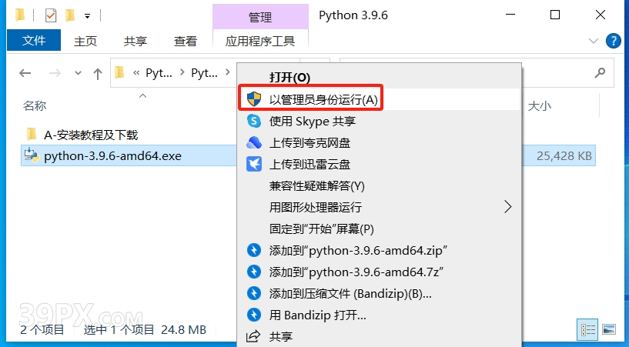Click the Quark cloud upload icon
Screen dimensions: 629x347
(254, 142)
